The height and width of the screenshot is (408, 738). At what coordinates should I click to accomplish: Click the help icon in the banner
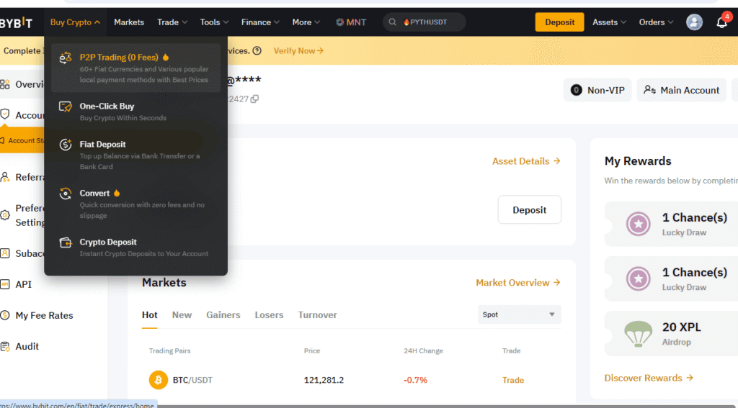pos(257,51)
